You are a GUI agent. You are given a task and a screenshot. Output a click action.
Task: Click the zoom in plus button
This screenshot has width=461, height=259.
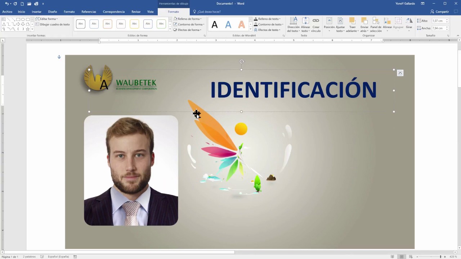445,256
